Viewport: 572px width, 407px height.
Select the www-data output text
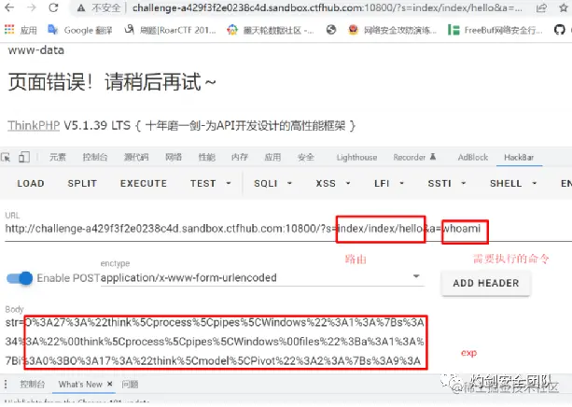[36, 50]
